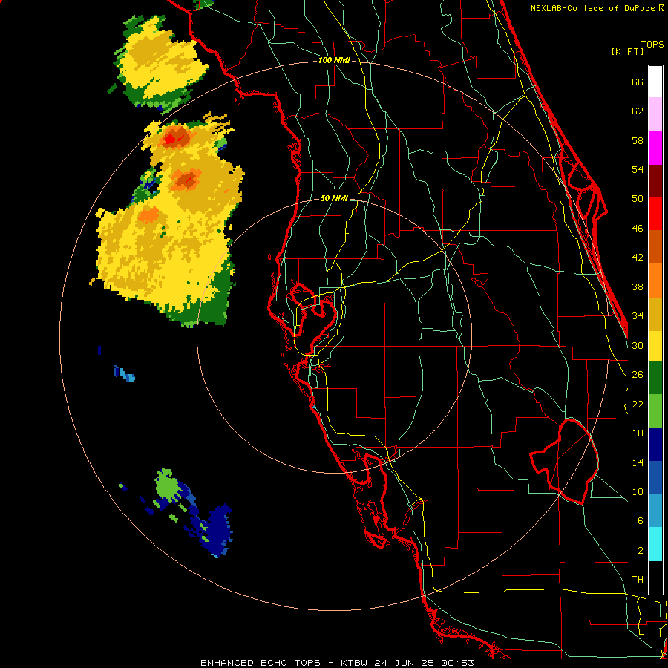Pick the yellow legend swatch
This screenshot has height=668, width=668.
(x=655, y=345)
